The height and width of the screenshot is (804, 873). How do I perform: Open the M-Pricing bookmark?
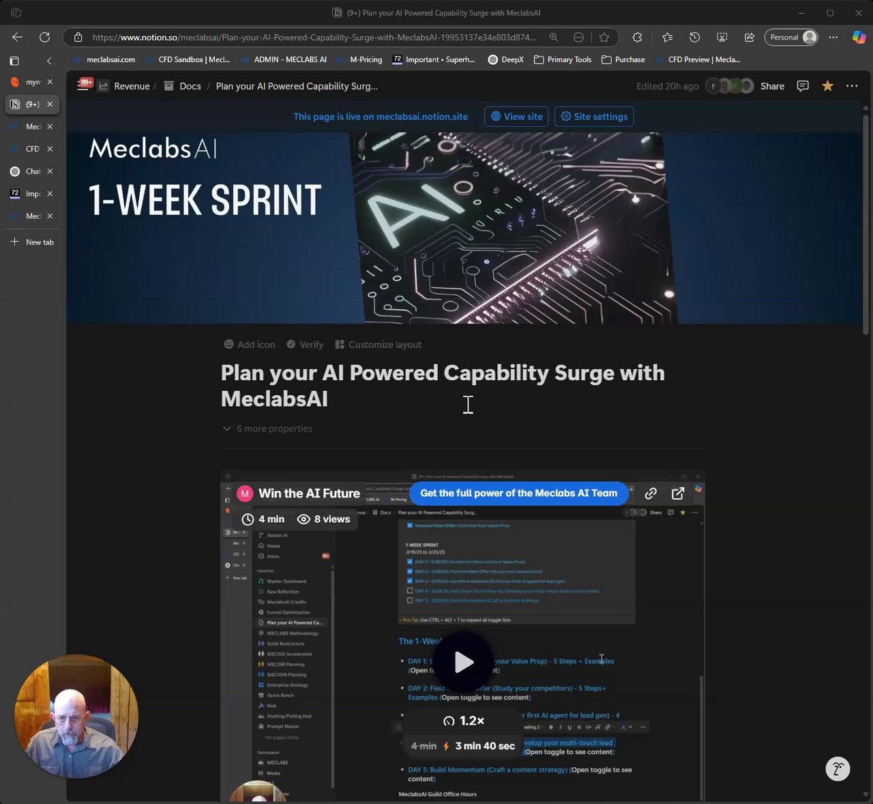point(359,60)
